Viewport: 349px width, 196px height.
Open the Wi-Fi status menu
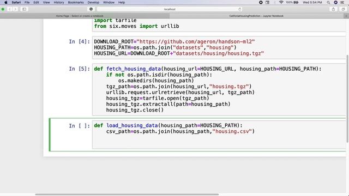click(x=281, y=2)
